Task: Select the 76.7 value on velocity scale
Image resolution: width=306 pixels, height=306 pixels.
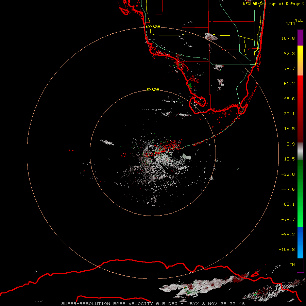Action: [289, 68]
